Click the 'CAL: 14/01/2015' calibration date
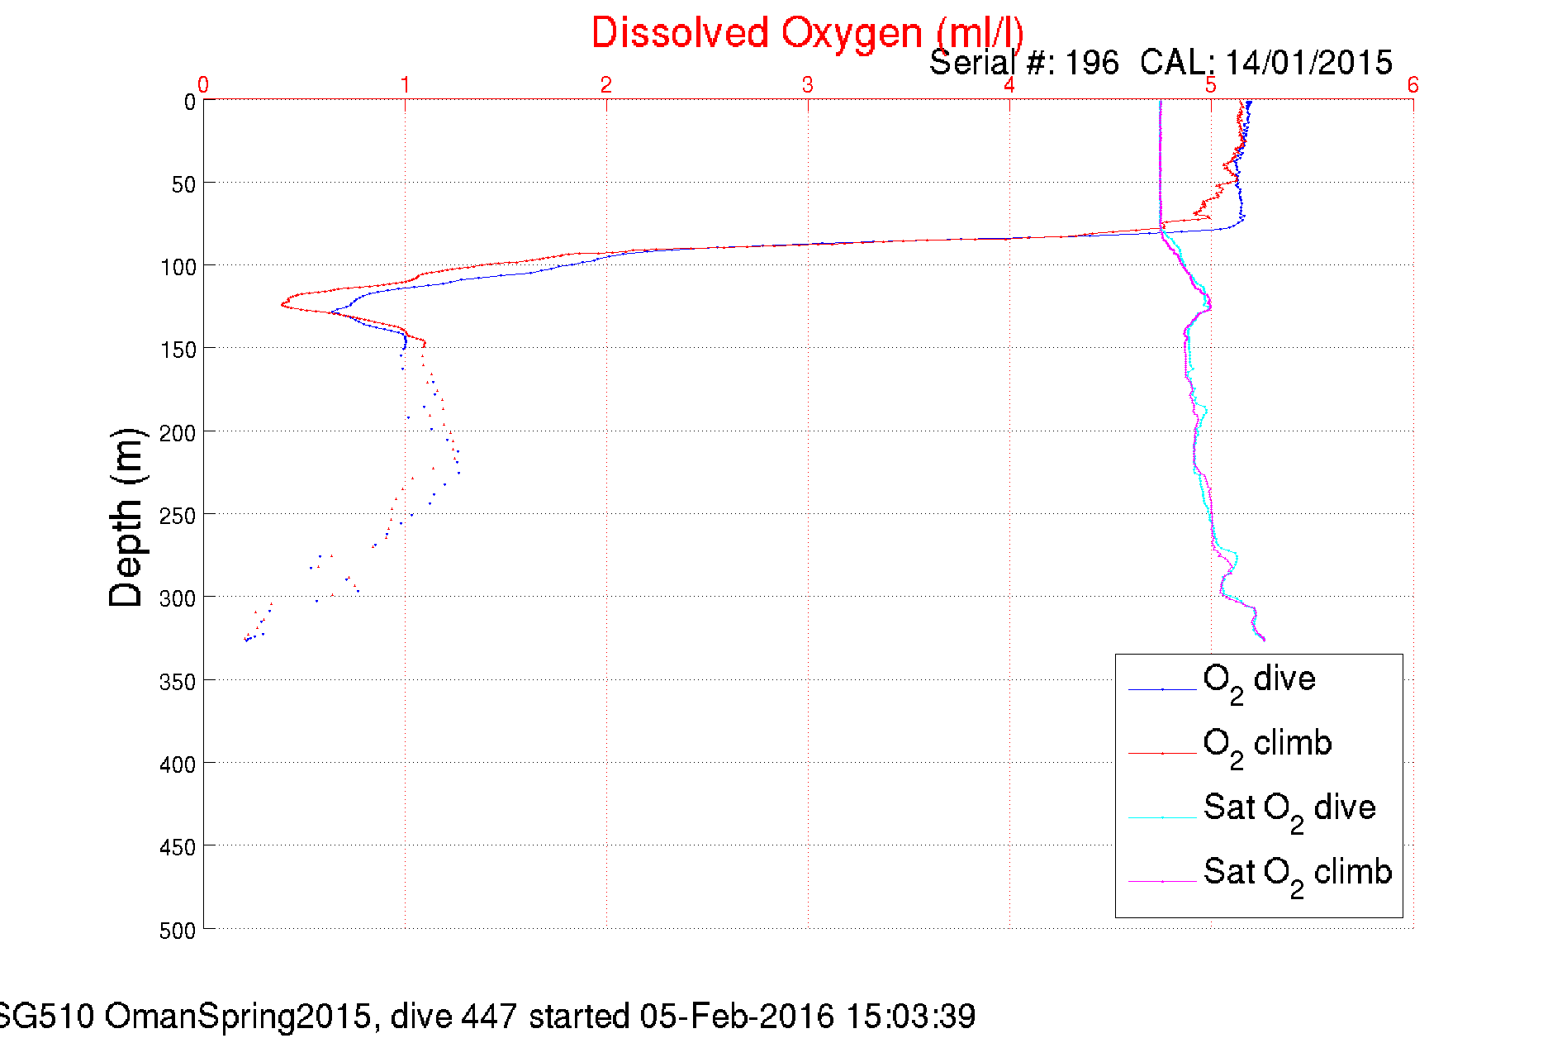Image resolution: width=1562 pixels, height=1043 pixels. (1266, 63)
